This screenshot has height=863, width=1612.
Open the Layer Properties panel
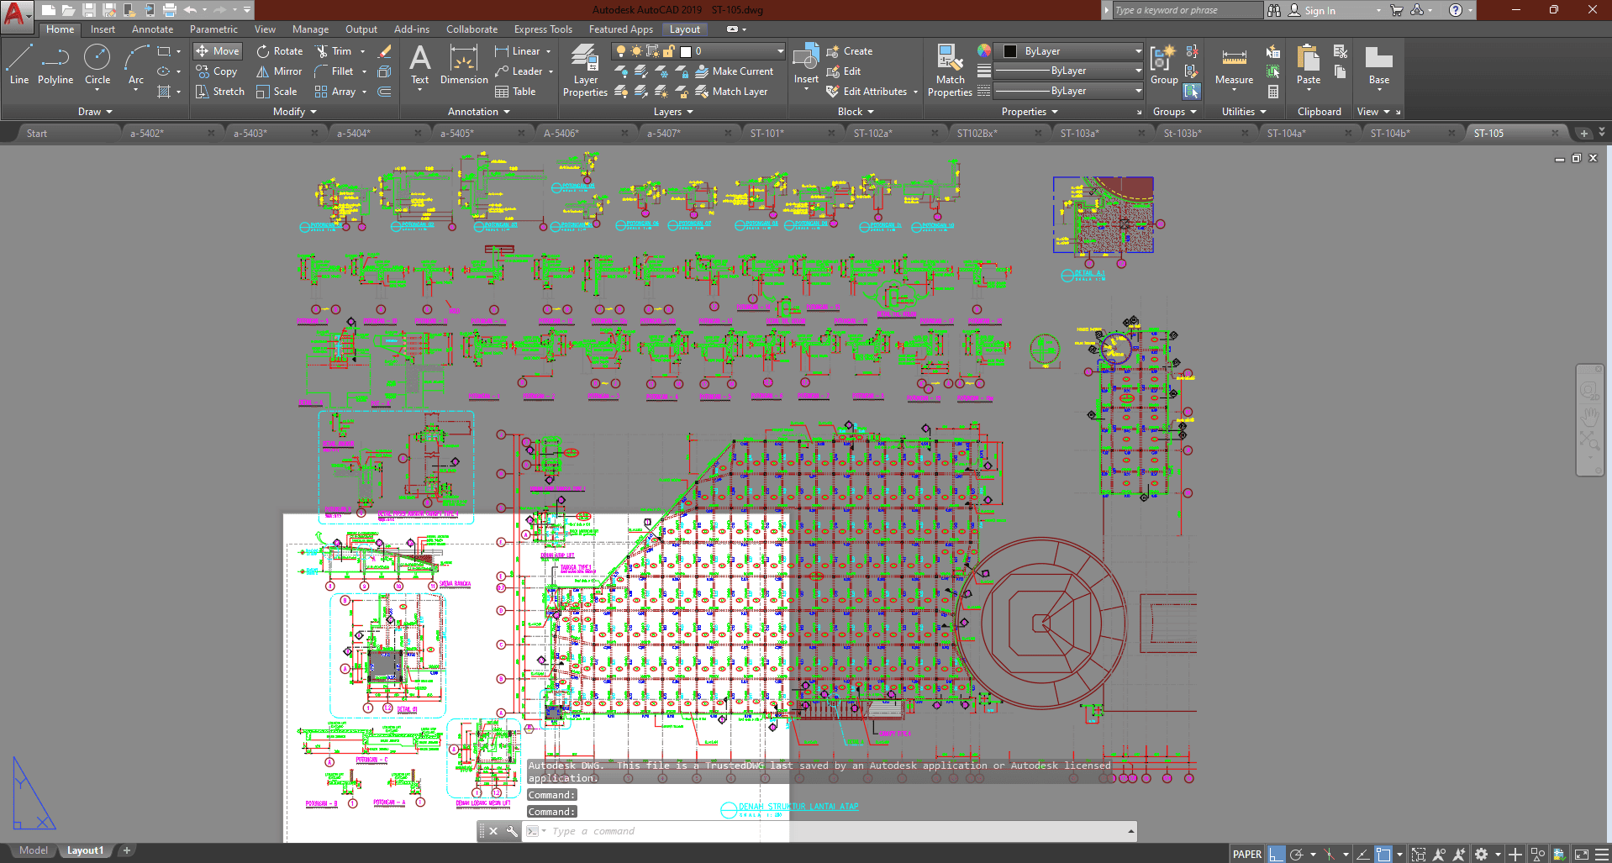point(585,71)
